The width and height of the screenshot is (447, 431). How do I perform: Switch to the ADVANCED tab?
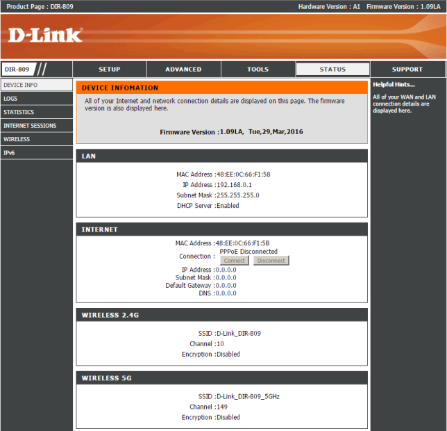click(183, 70)
